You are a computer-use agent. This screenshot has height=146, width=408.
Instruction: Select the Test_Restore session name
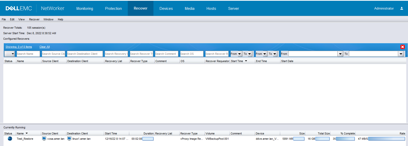(25, 139)
